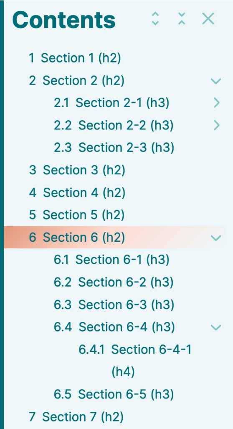Go to Section 6-2 (h3)
This screenshot has width=233, height=429.
coord(114,282)
